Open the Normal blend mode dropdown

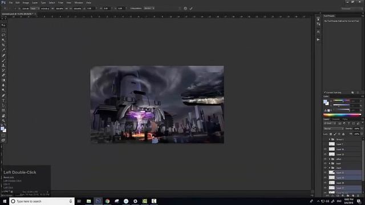(334, 129)
